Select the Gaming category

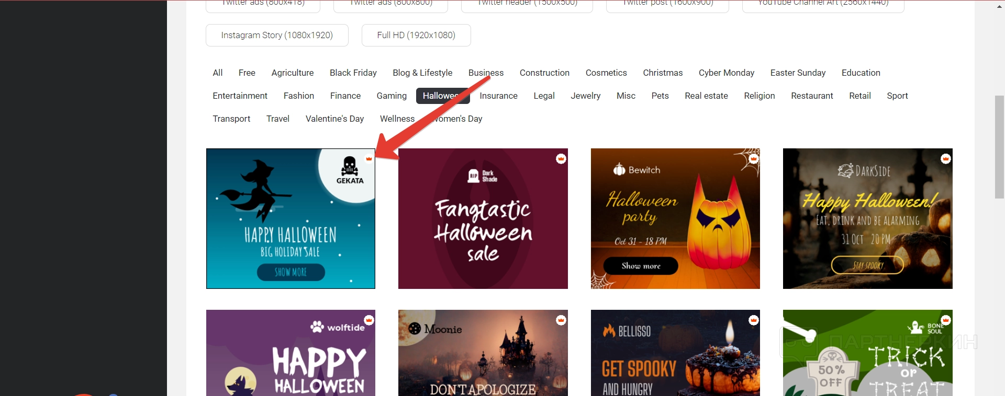point(392,96)
